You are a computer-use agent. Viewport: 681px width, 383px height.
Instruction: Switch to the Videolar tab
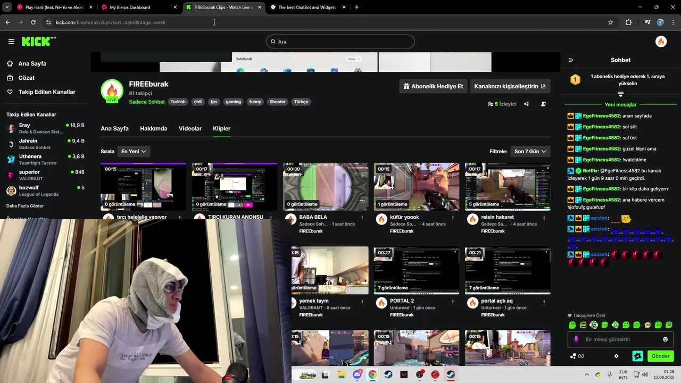(190, 129)
